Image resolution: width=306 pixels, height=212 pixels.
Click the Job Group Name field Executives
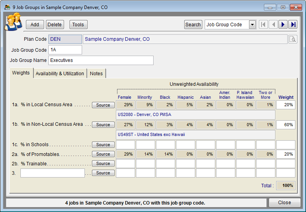[101, 60]
